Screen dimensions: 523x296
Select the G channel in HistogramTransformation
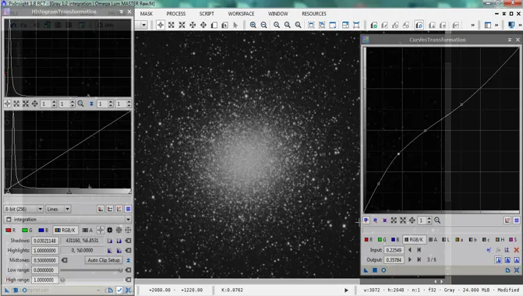(27, 230)
